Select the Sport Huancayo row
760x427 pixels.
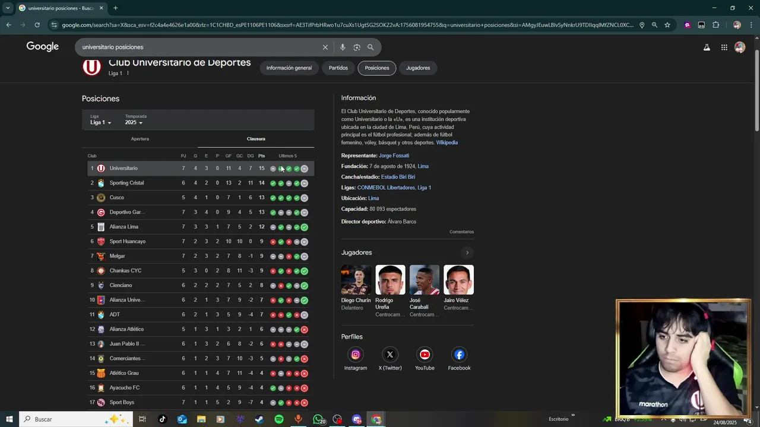(x=201, y=241)
